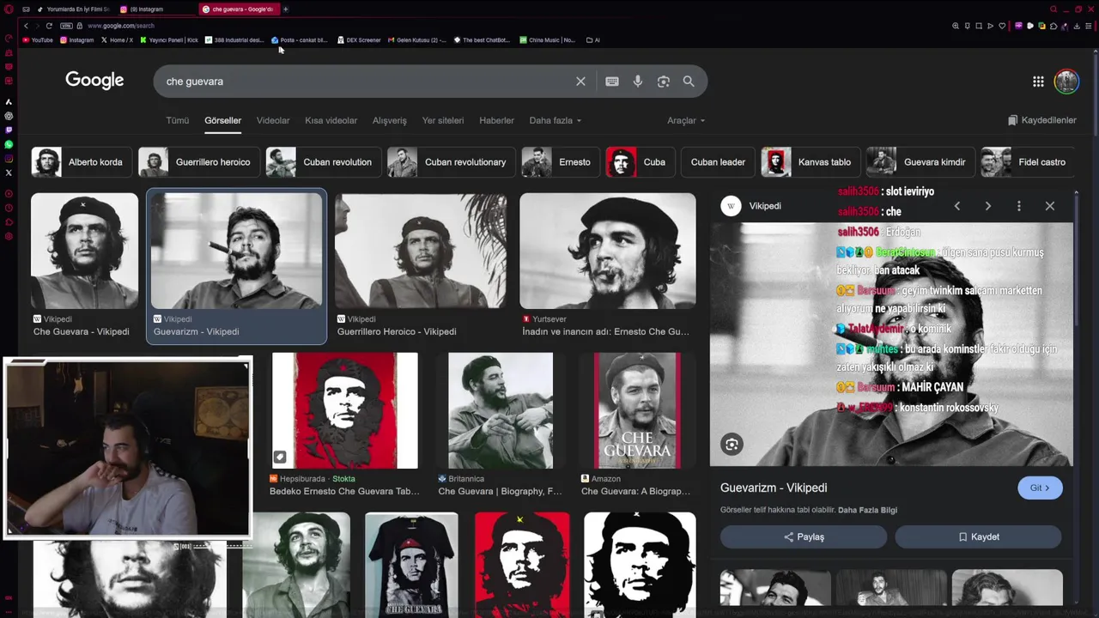The image size is (1099, 618).
Task: Switch to 'Yorumlarda En İyi Filmi' tab
Action: (73, 9)
